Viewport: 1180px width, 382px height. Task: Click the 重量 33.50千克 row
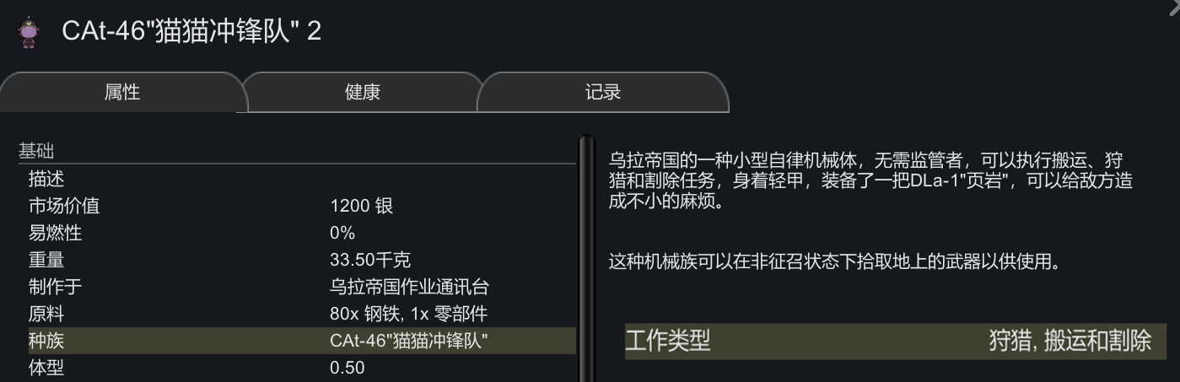[x=295, y=260]
